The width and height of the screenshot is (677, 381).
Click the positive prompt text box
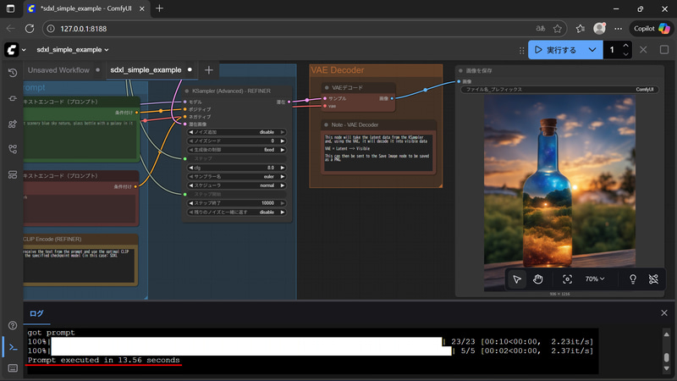(79, 139)
